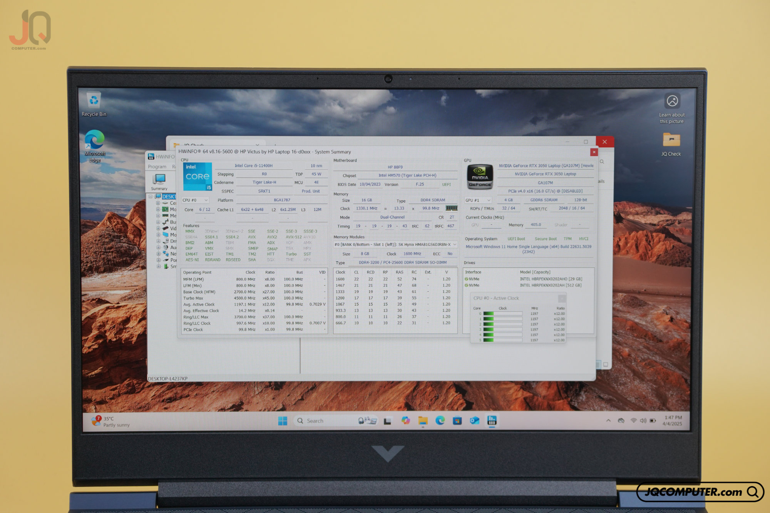
Task: Click the second NVMe drive status icon
Action: pos(466,285)
